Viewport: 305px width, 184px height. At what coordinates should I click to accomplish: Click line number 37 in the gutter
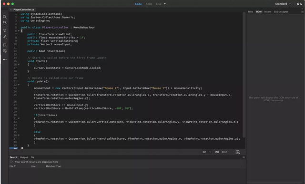click(x=15, y=139)
